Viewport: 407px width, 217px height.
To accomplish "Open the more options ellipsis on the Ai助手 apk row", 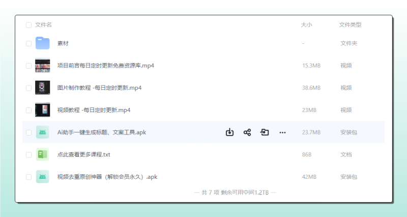I will click(282, 132).
